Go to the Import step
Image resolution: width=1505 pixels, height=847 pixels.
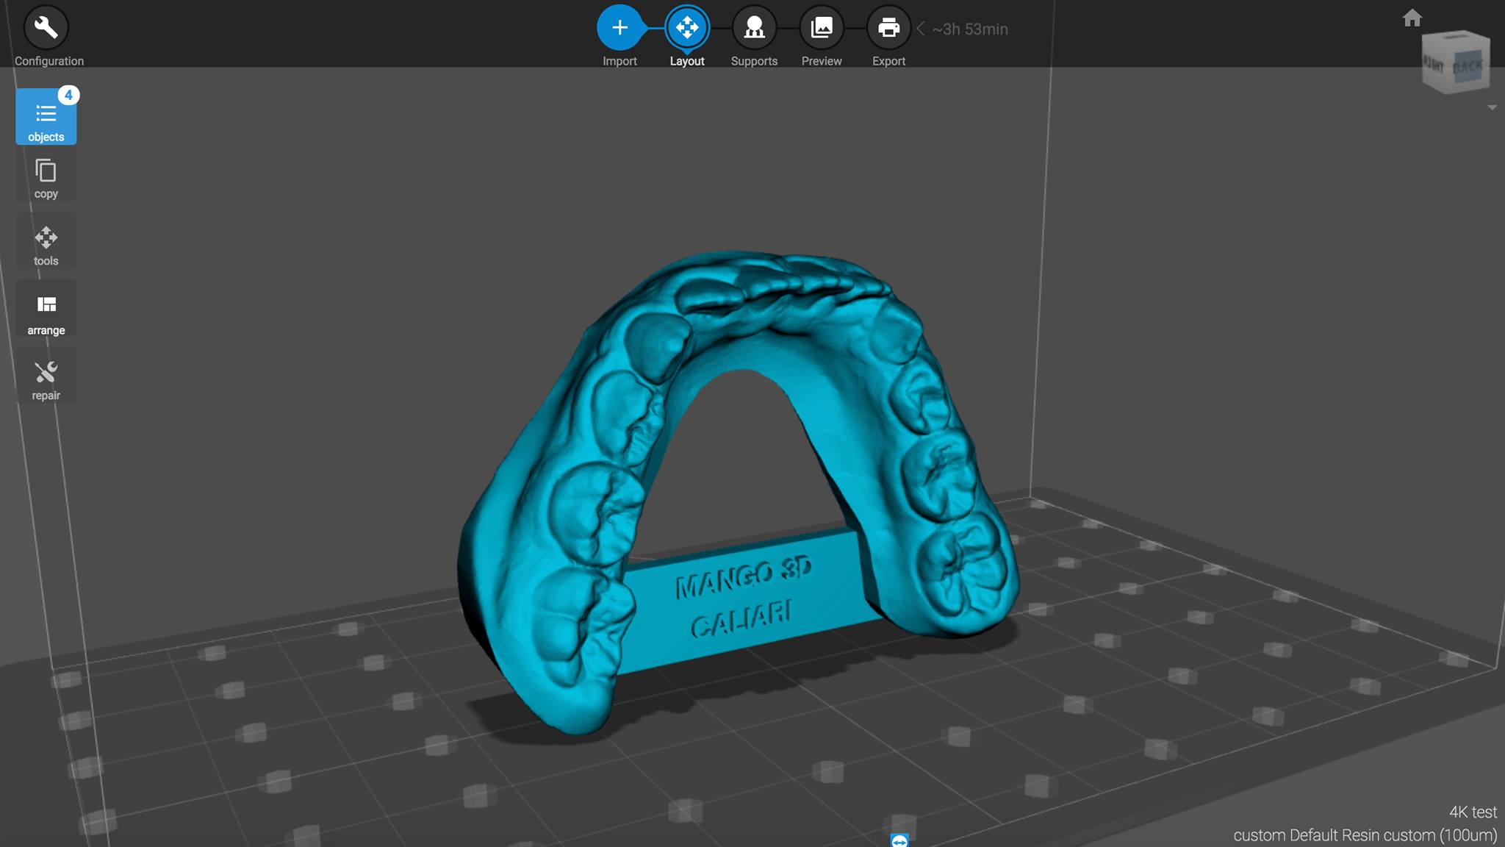(619, 28)
